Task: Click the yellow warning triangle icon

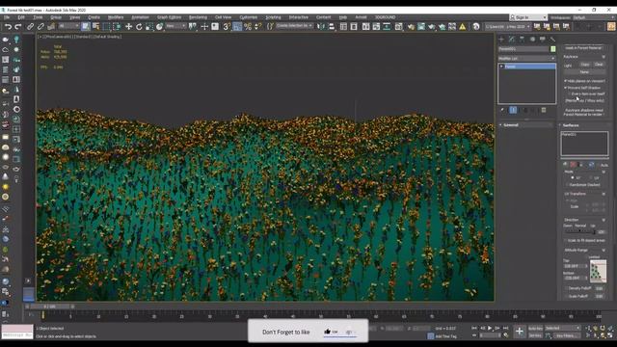Action: pyautogui.click(x=463, y=27)
